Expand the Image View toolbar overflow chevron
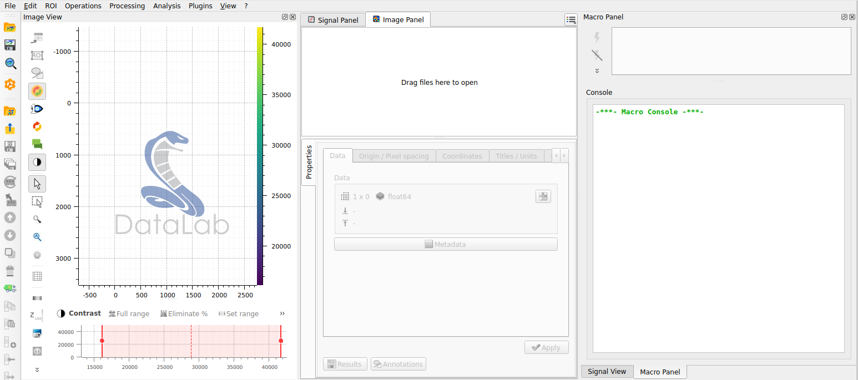The height and width of the screenshot is (380, 858). click(37, 369)
